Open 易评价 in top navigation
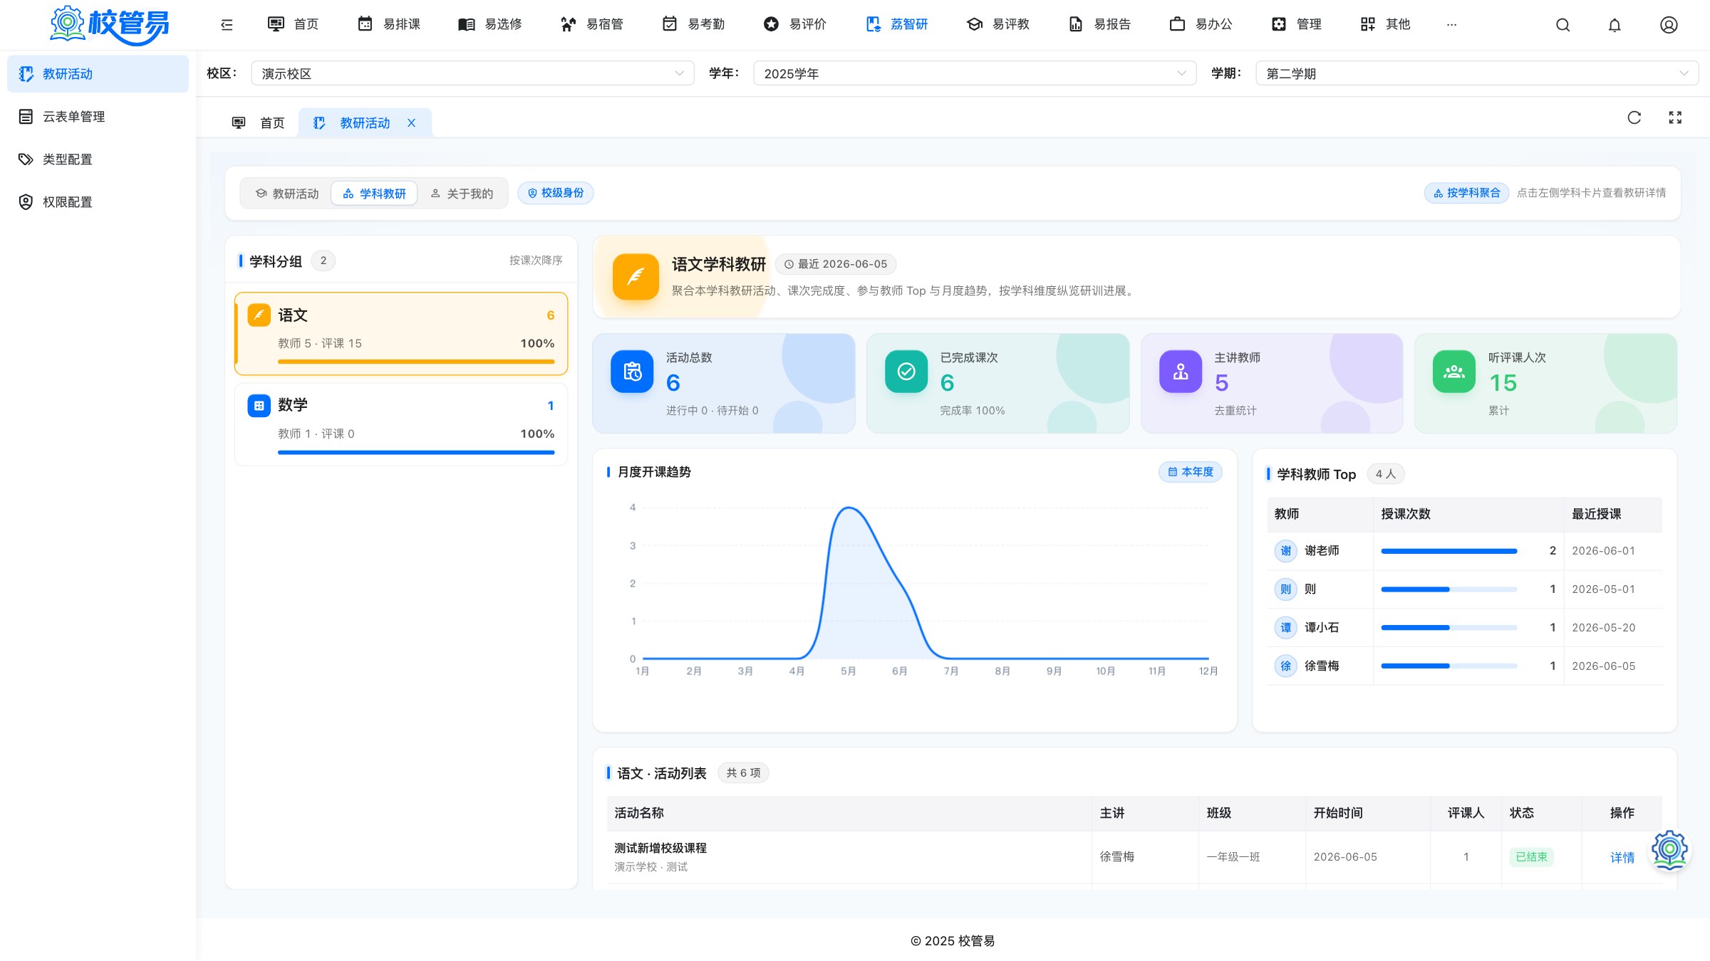Screen dimensions: 1710x961 [x=794, y=24]
